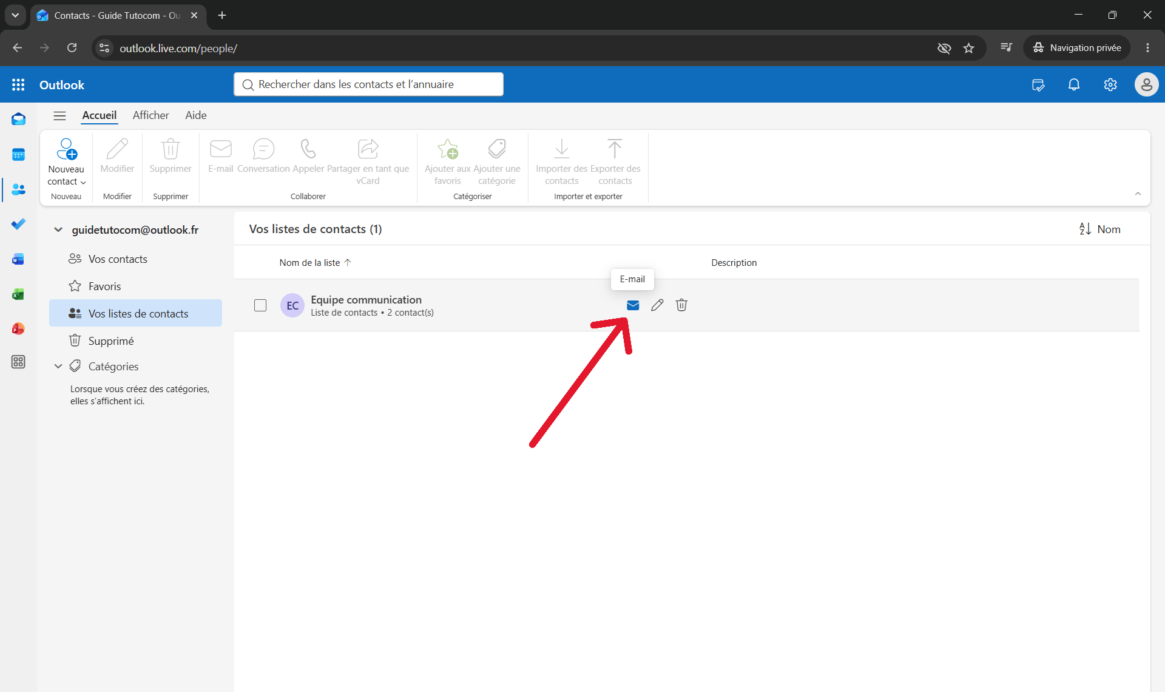Show notifications bell

[1074, 85]
